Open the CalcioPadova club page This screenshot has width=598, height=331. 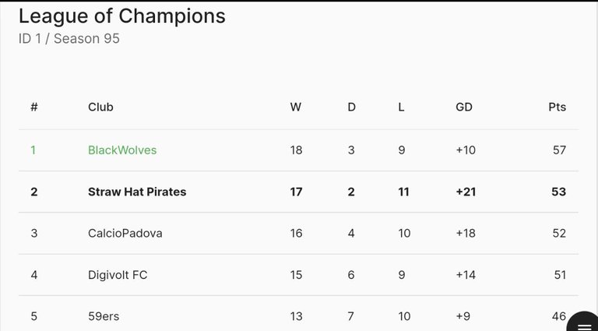[125, 233]
